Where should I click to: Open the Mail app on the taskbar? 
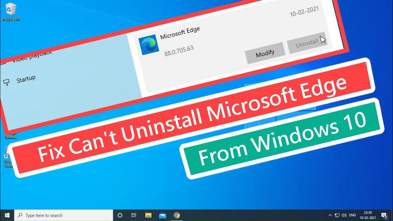click(162, 215)
